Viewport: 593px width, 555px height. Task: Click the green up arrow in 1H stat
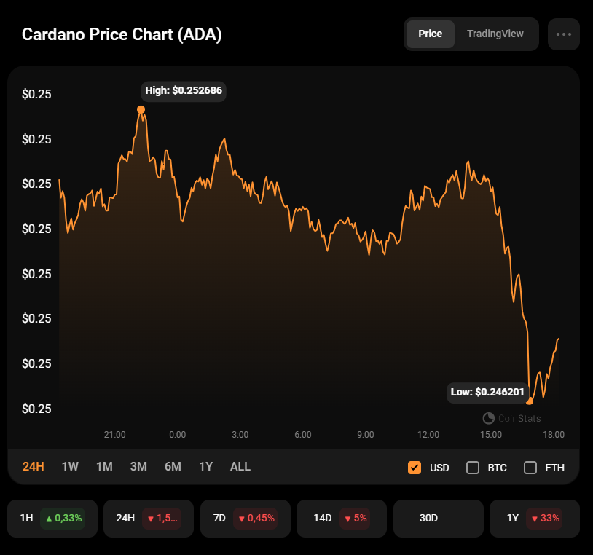49,519
